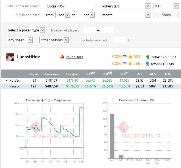Open the month period dropdown
Image resolution: width=181 pixels, height=168 pixels.
click(x=126, y=15)
